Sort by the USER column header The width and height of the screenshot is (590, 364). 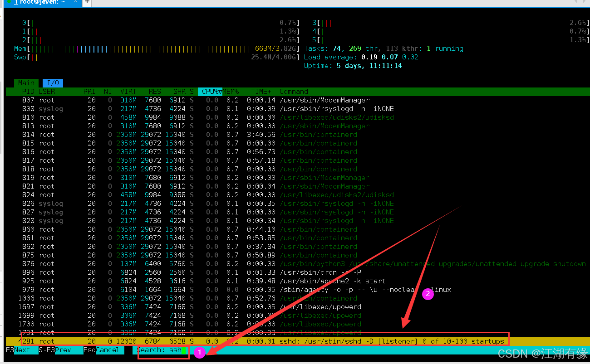point(47,92)
